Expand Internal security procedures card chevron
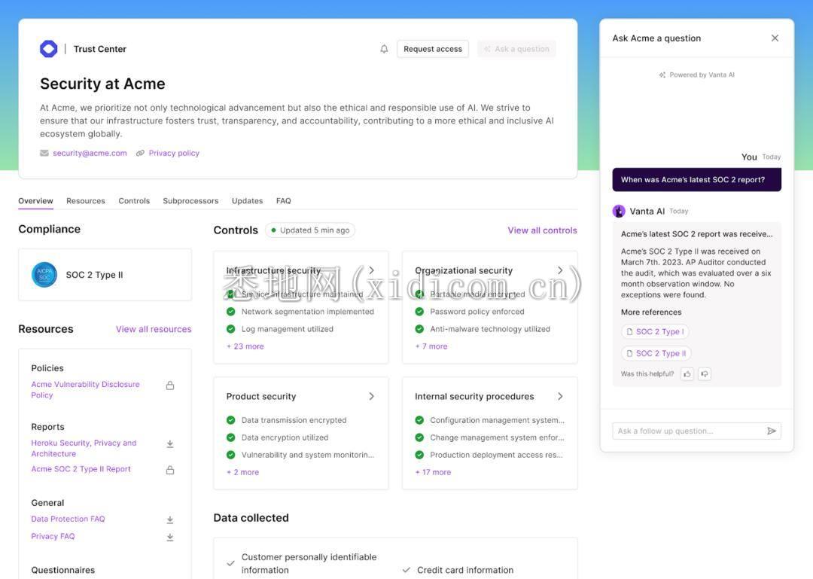This screenshot has height=579, width=813. tap(560, 396)
